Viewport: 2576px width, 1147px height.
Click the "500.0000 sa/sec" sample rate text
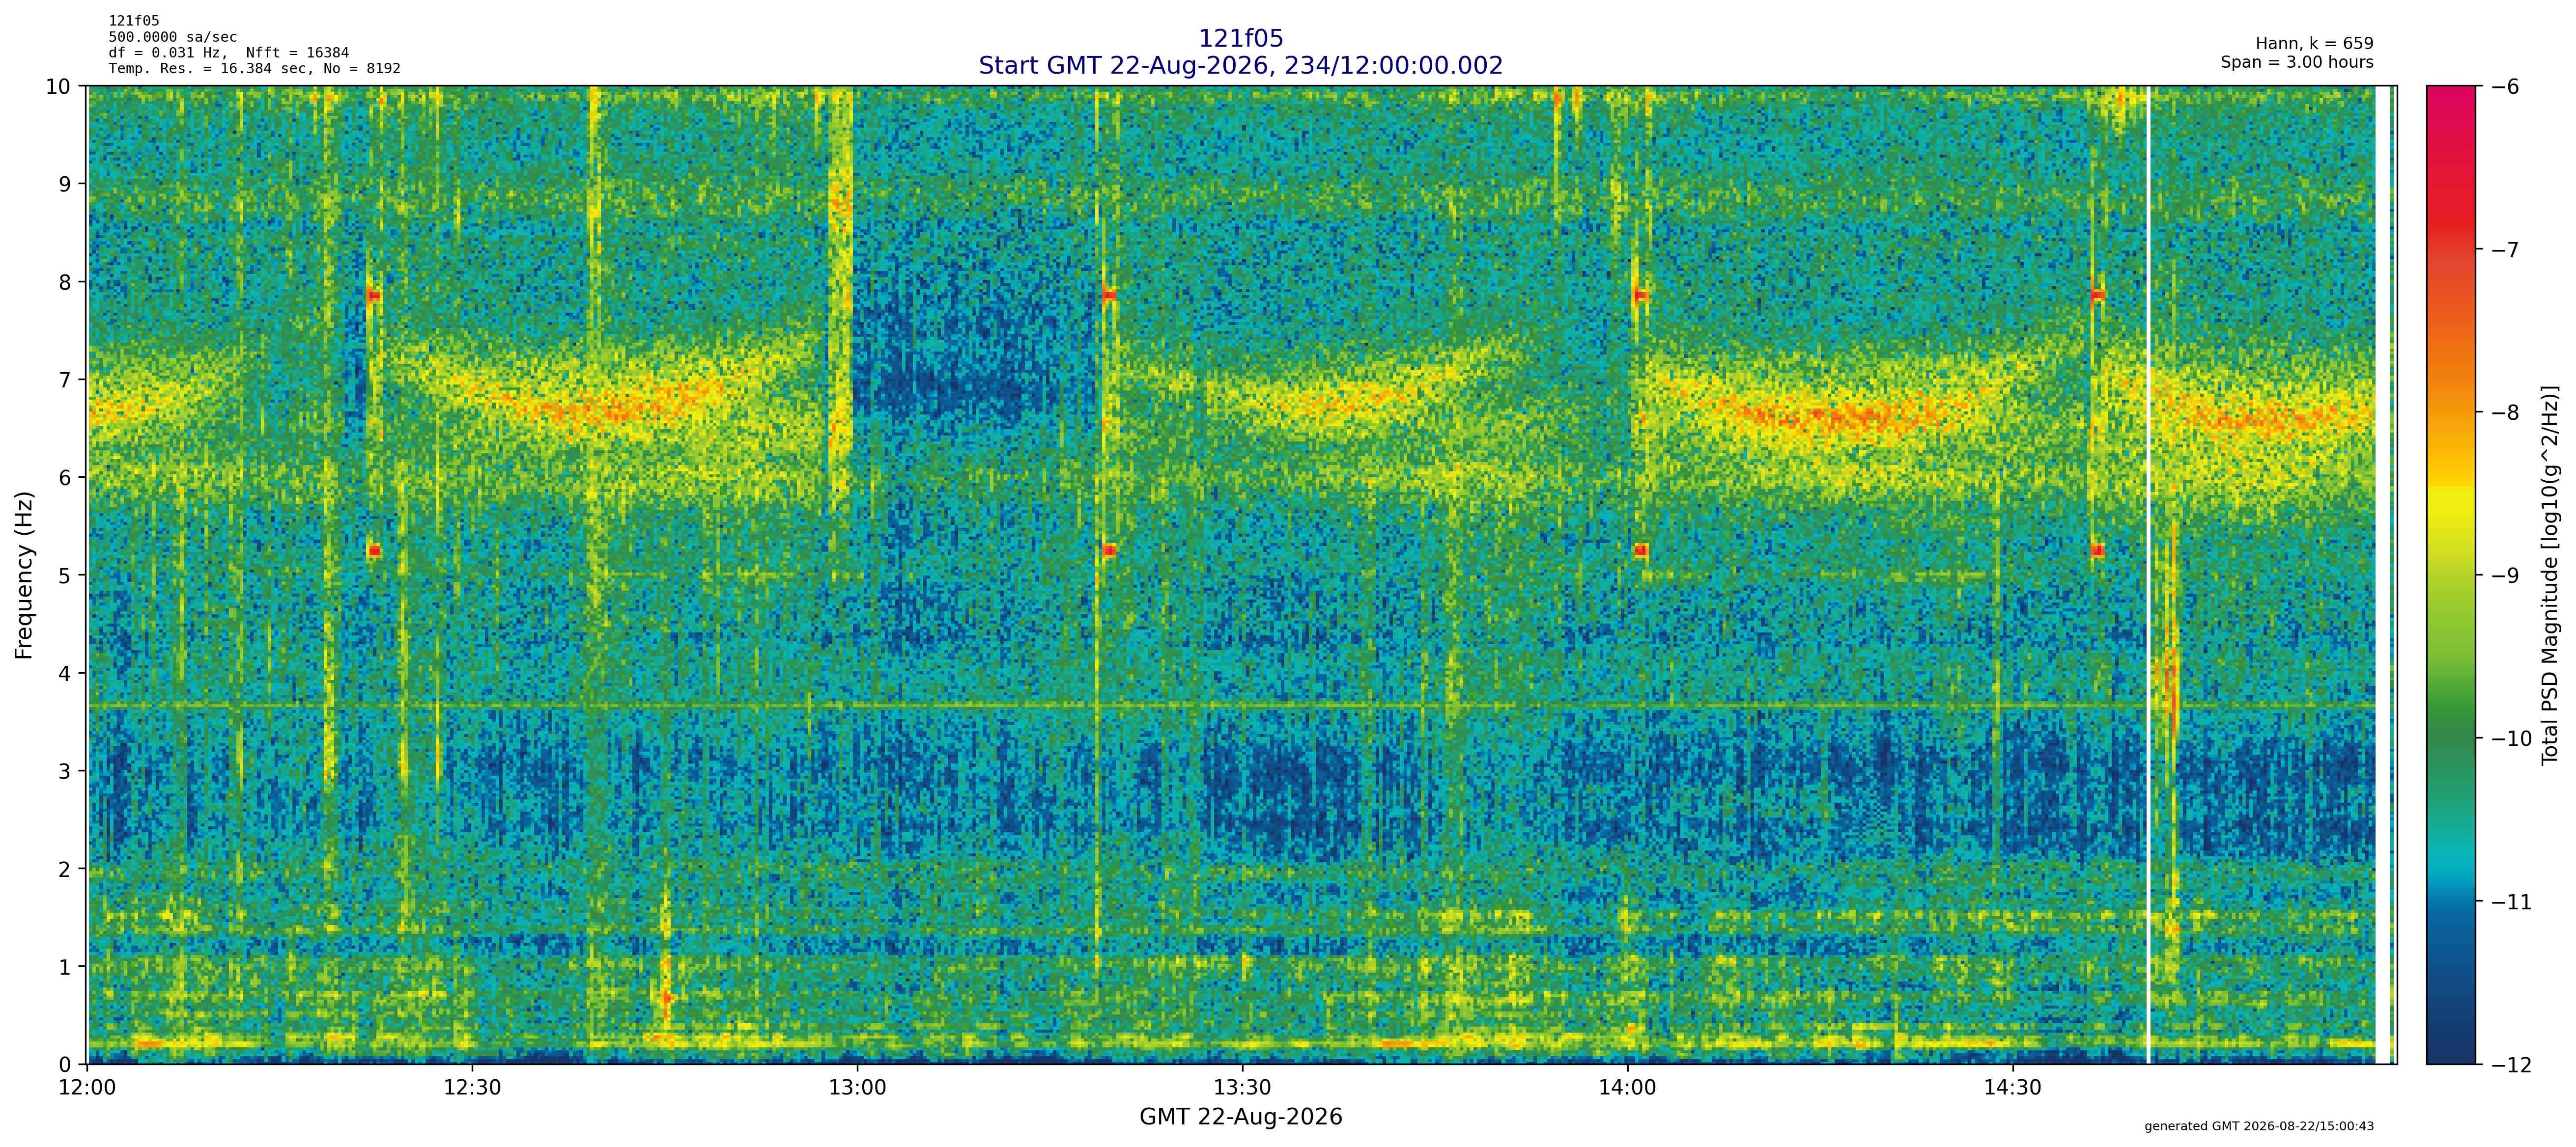click(173, 37)
